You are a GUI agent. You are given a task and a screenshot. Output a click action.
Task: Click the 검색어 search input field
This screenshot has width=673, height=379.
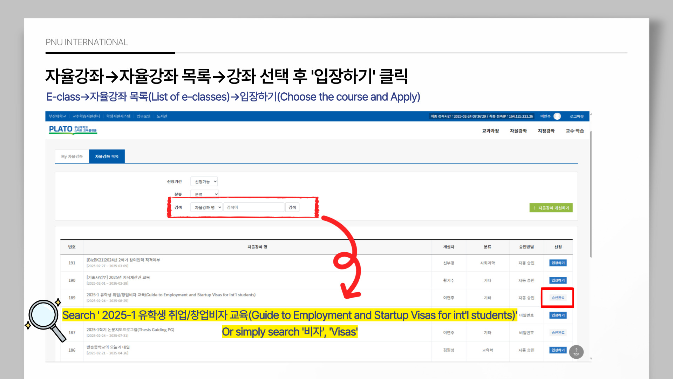point(254,207)
